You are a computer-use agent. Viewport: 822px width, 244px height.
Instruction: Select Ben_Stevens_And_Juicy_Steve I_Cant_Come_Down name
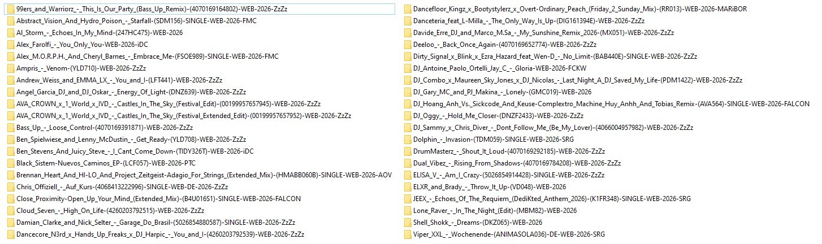tap(135, 151)
